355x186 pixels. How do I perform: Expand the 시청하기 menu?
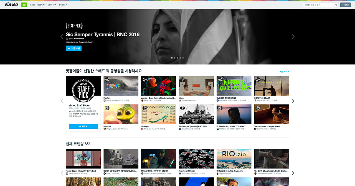coord(52,5)
